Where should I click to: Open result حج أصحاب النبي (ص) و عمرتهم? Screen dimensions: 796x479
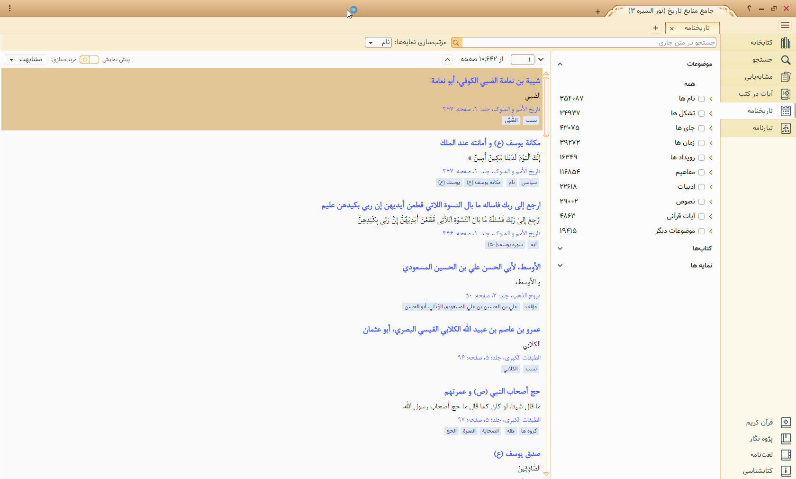[492, 392]
